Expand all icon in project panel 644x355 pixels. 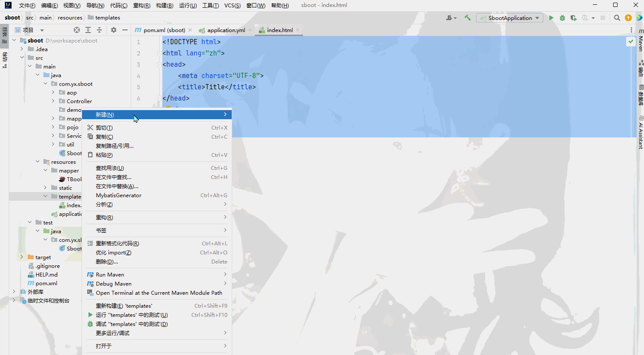(88, 30)
